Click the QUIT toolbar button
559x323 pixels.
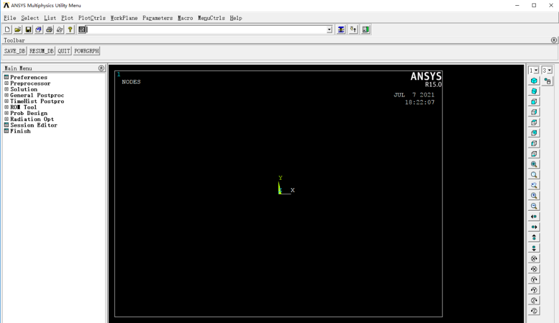click(64, 51)
